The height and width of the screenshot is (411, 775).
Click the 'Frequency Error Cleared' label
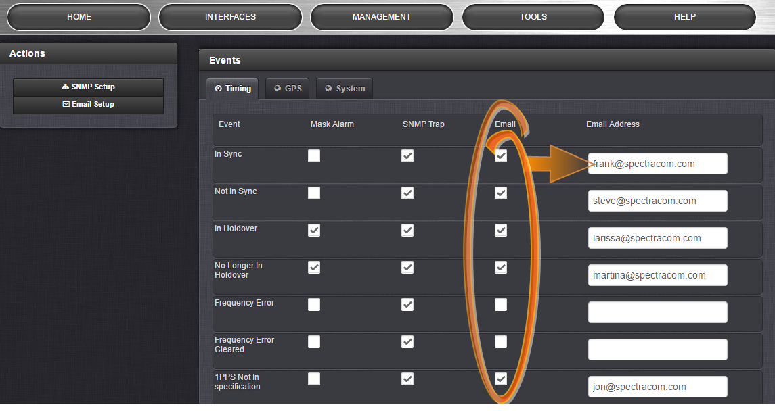[244, 345]
